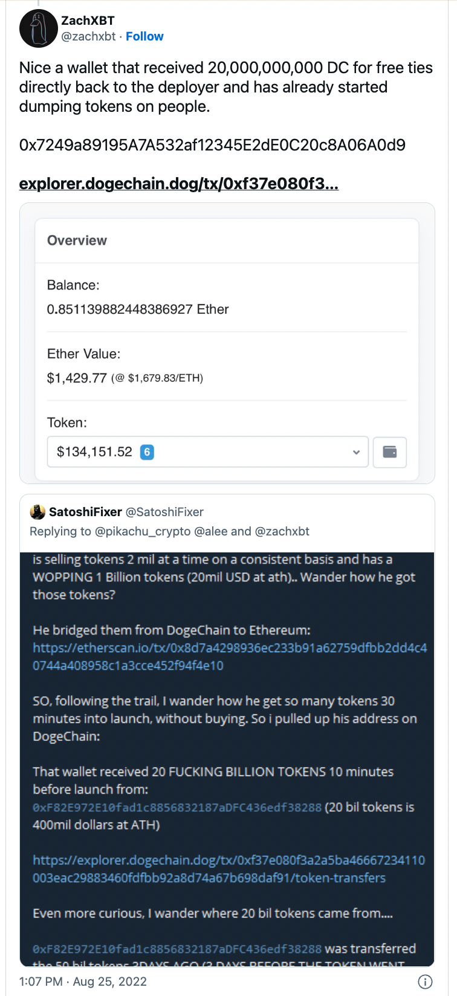Click the ZachXBT display name

(x=88, y=21)
